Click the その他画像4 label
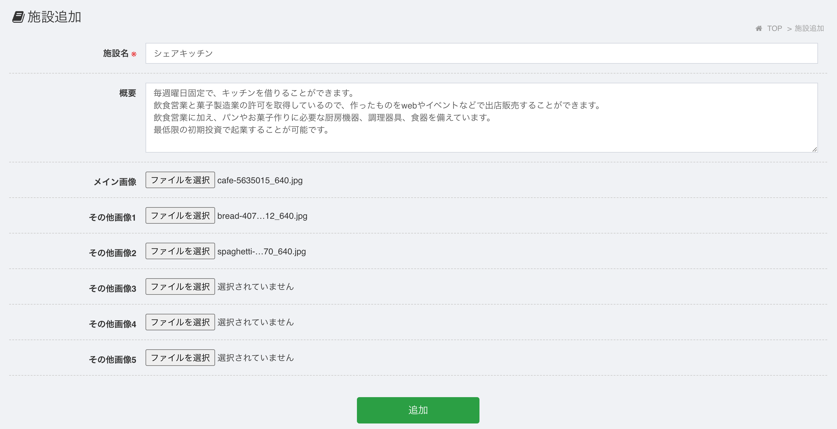 [112, 324]
